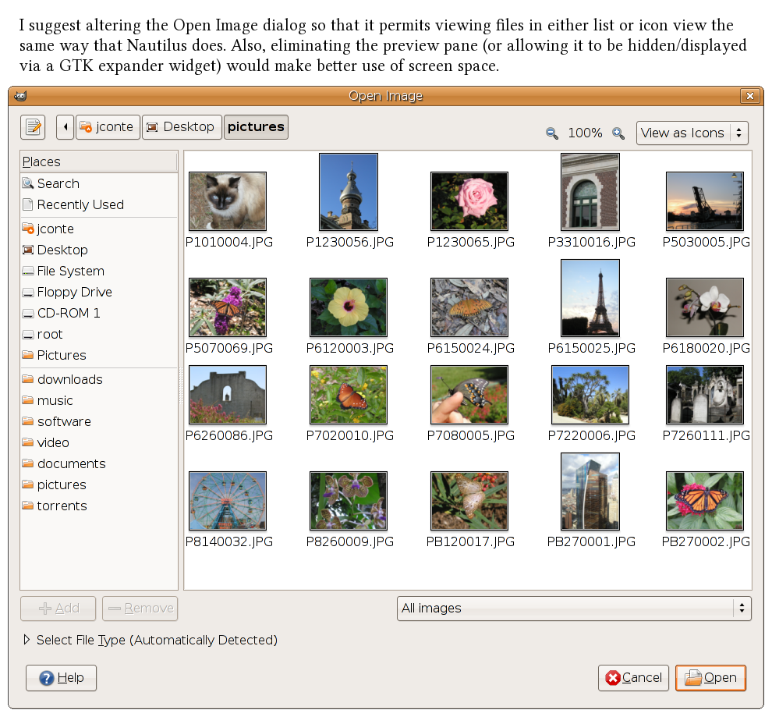Select File System in Places list
Image resolution: width=772 pixels, height=717 pixels.
(x=70, y=271)
